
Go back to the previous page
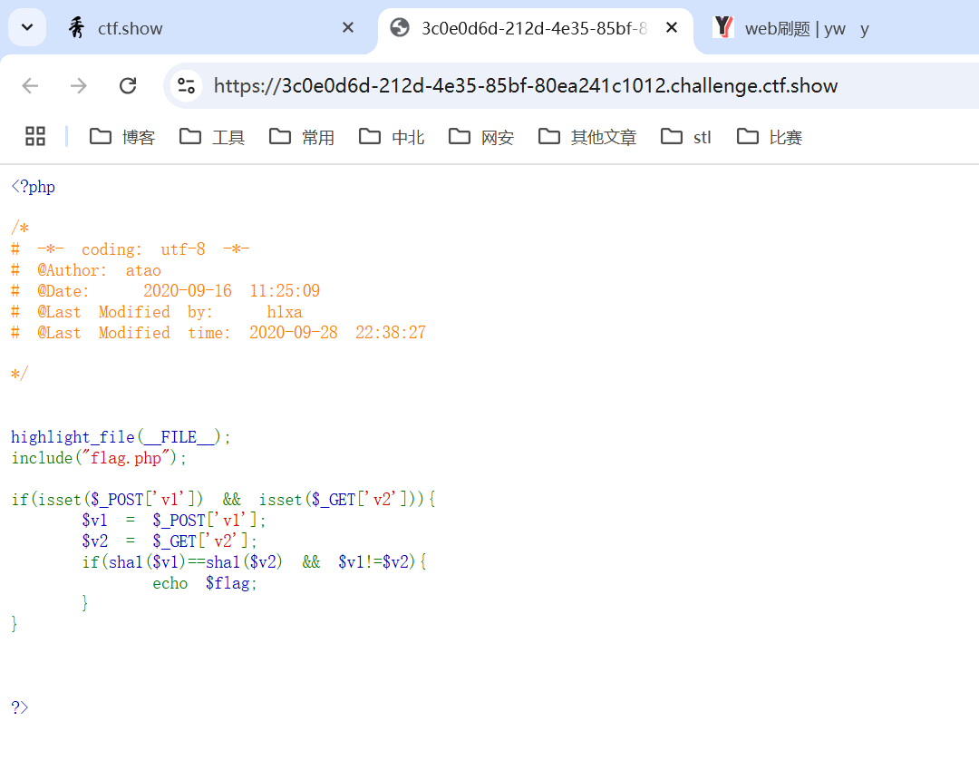[30, 85]
